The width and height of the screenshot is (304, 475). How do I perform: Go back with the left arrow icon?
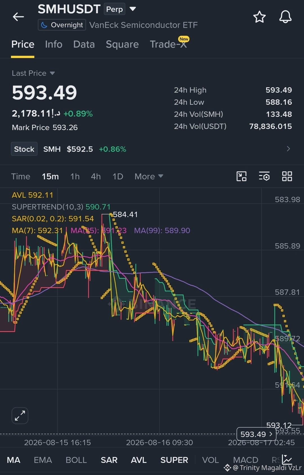tap(18, 17)
